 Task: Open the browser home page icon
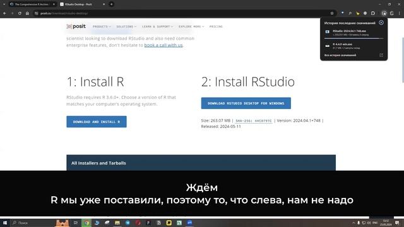tap(27, 13)
